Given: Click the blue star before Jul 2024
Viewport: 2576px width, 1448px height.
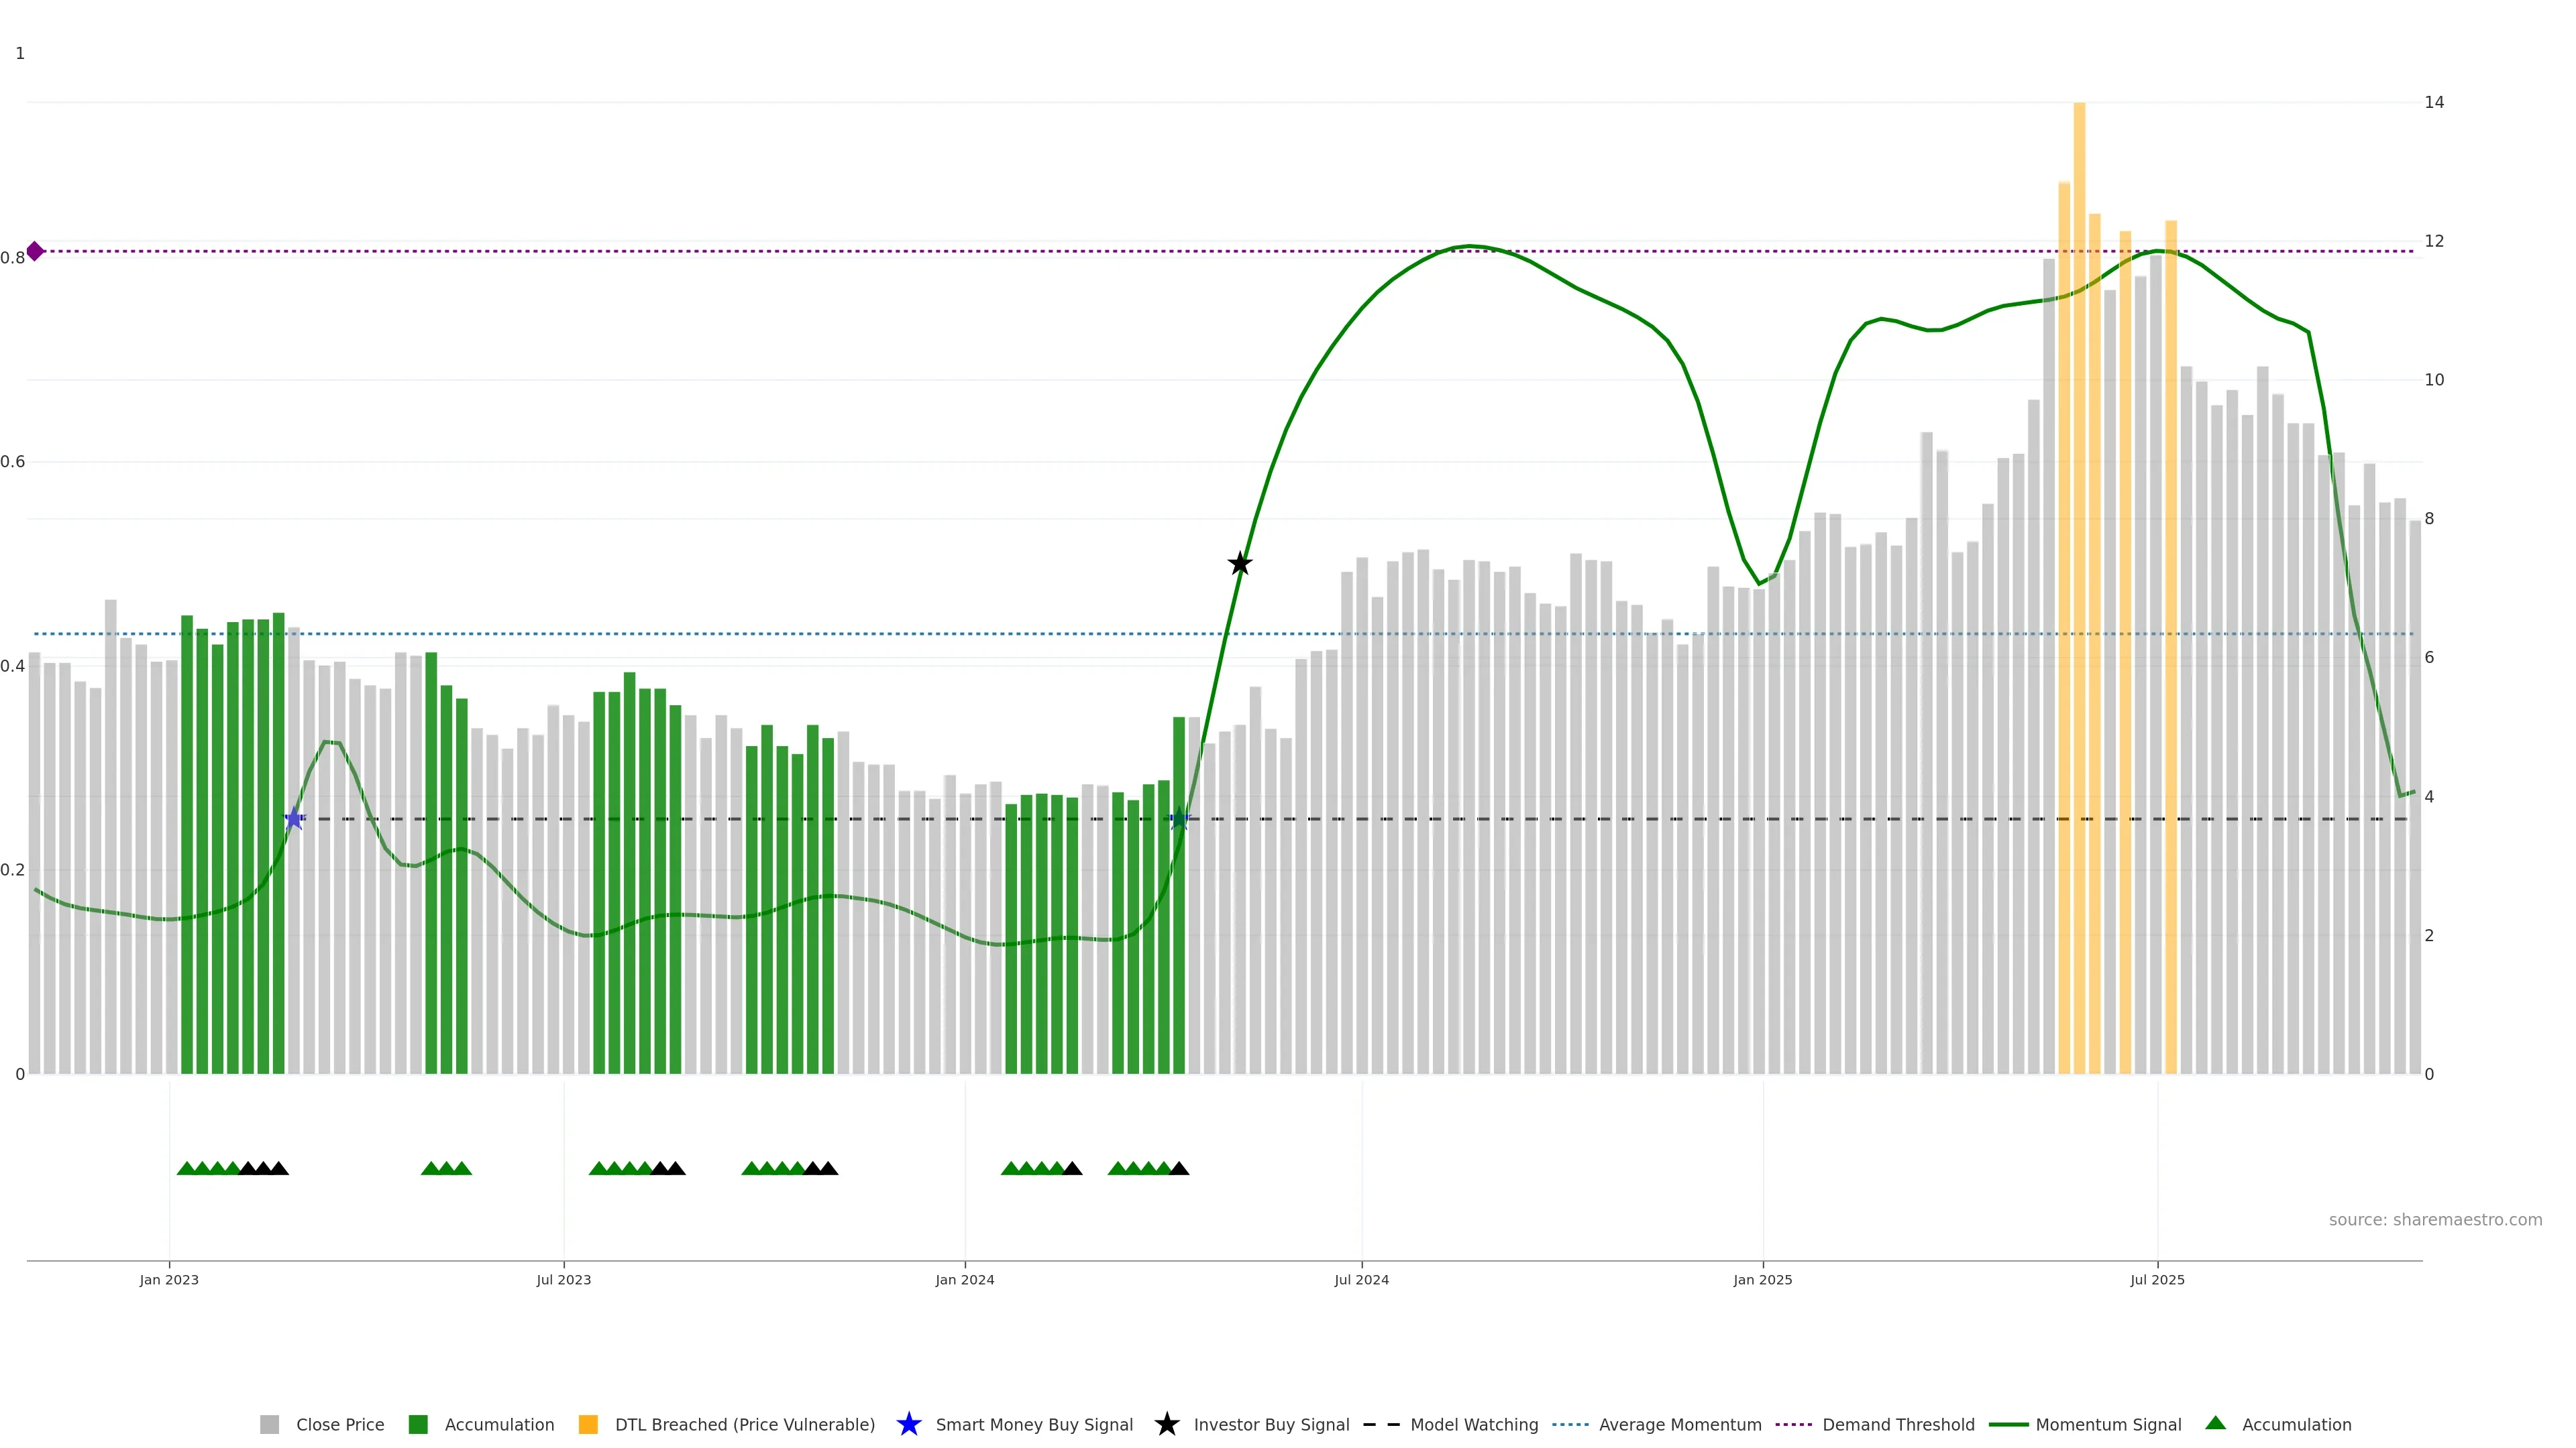Looking at the screenshot, I should [1179, 819].
